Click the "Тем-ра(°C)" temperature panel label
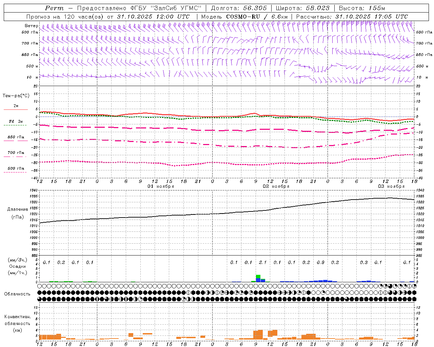The width and height of the screenshot is (434, 347). [x=16, y=96]
